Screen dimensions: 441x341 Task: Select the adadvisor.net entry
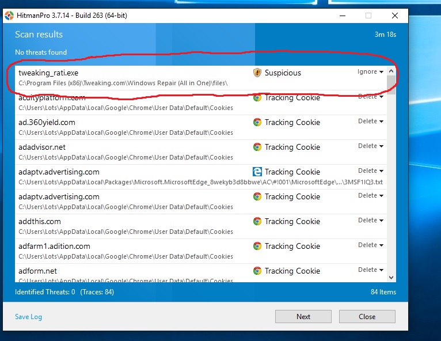pos(201,152)
